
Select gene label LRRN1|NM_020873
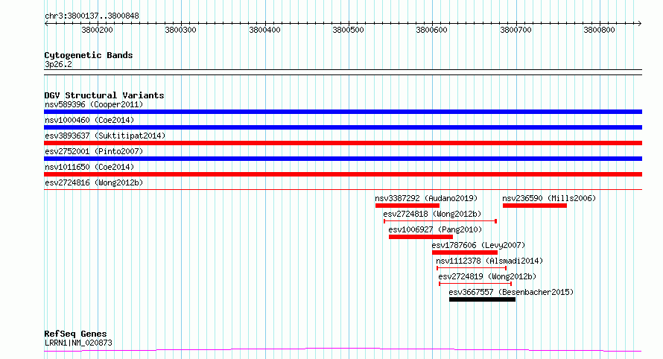pyautogui.click(x=79, y=343)
